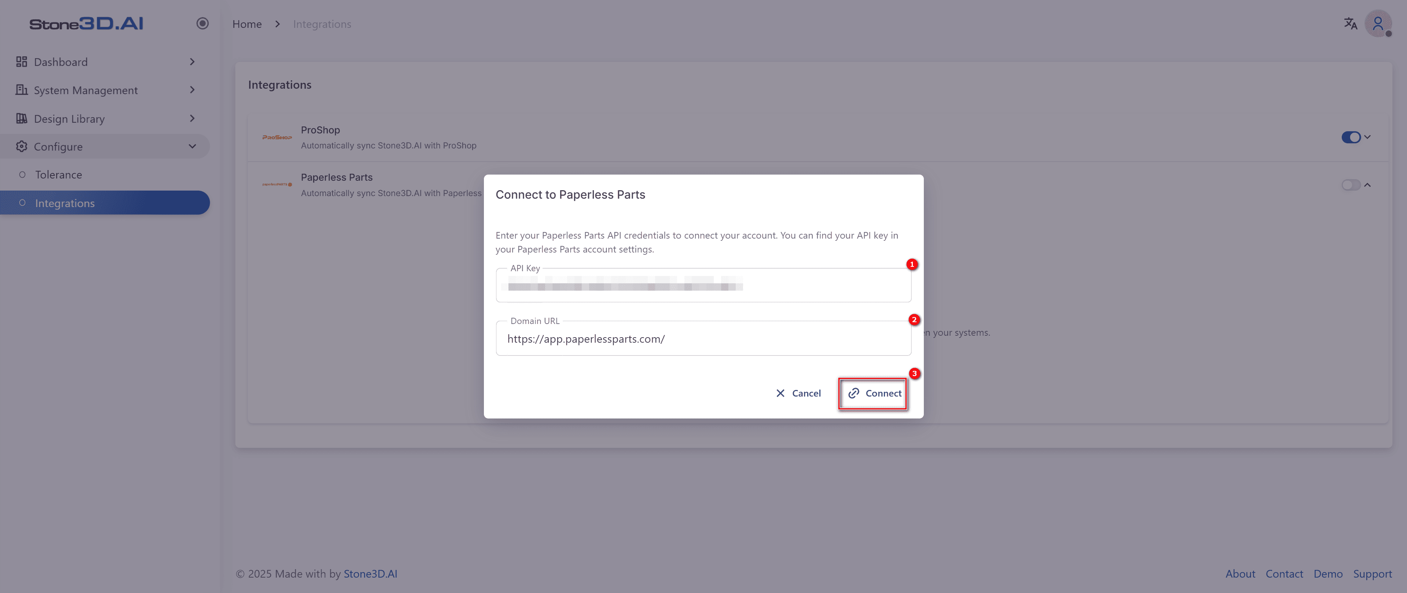Expand the Design Library chevron
Image resolution: width=1407 pixels, height=593 pixels.
(x=192, y=118)
